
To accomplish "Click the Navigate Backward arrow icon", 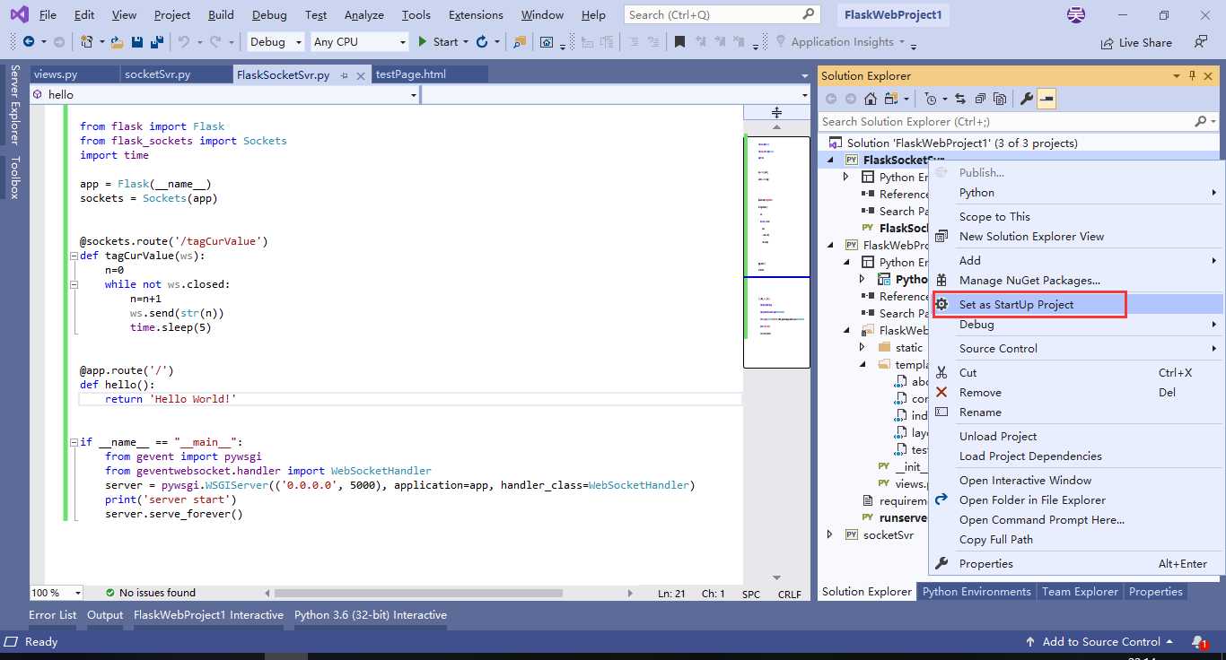I will [28, 41].
